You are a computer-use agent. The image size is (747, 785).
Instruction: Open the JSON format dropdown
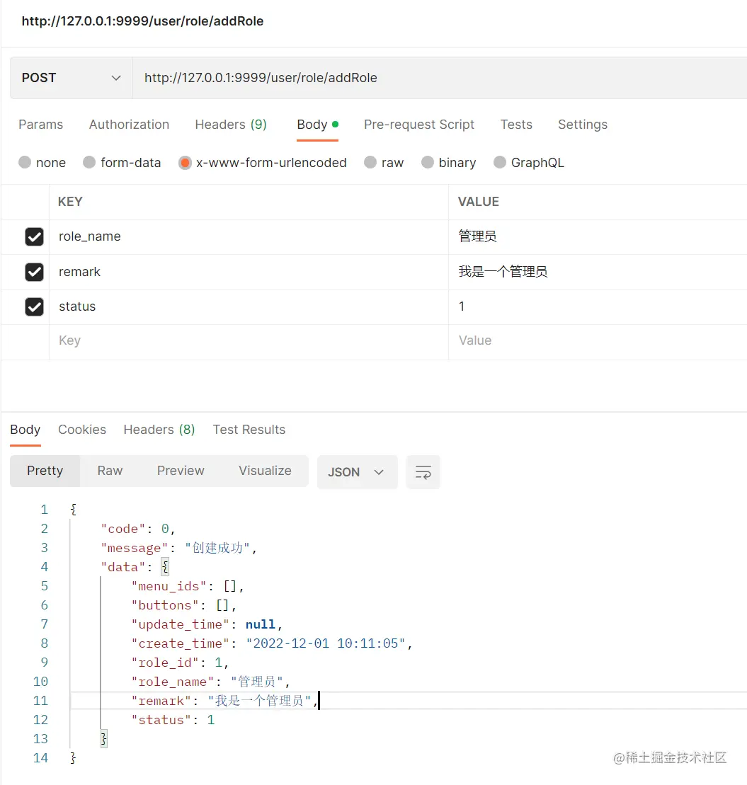tap(357, 472)
